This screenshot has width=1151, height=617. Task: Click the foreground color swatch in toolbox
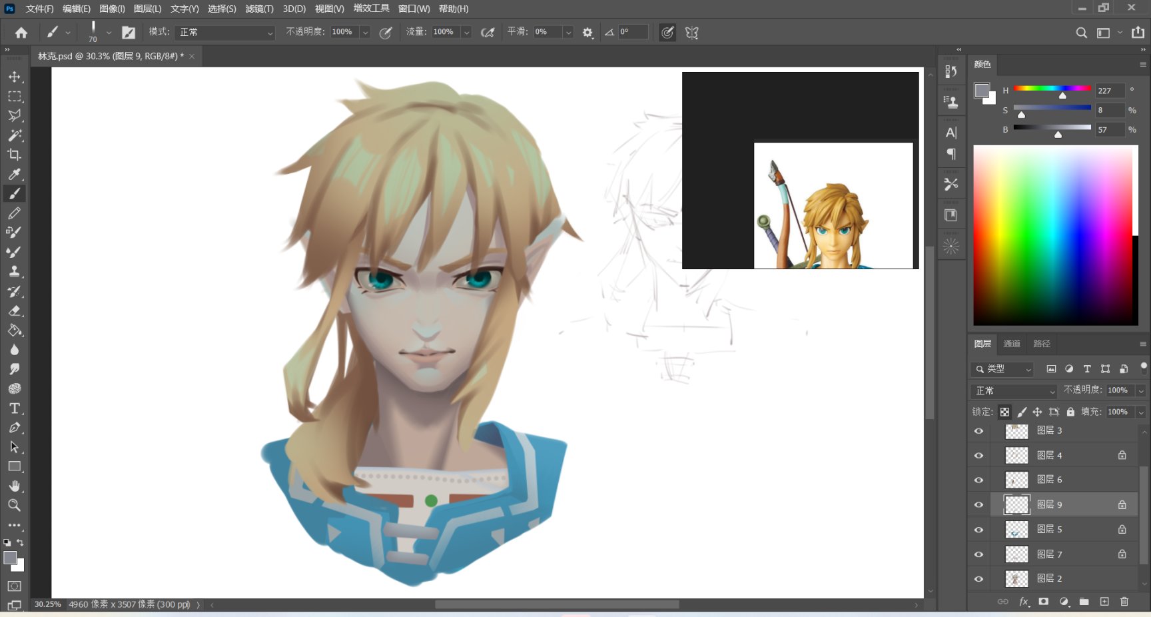coord(10,558)
